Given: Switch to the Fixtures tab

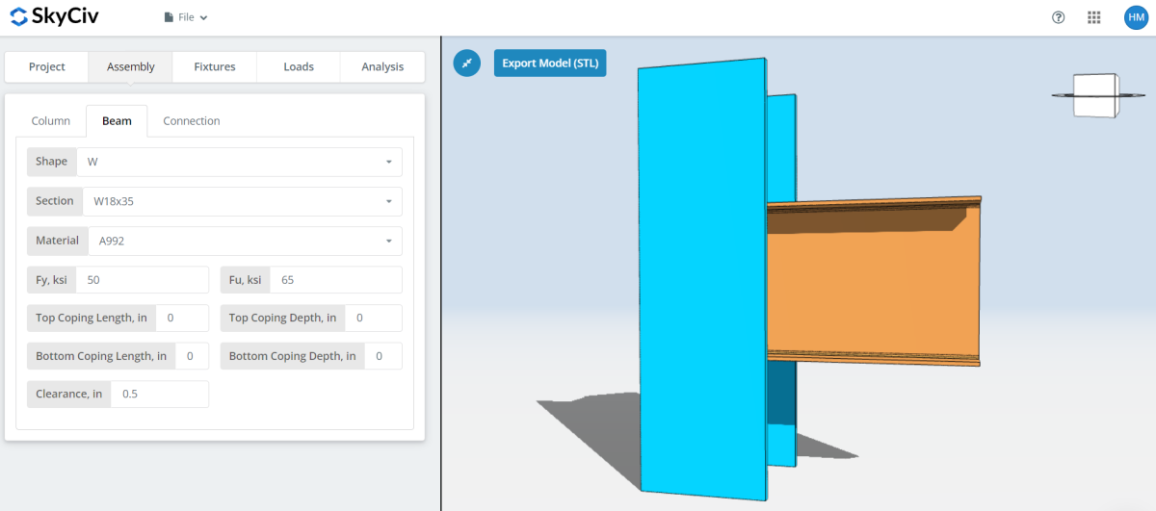Looking at the screenshot, I should pyautogui.click(x=215, y=67).
